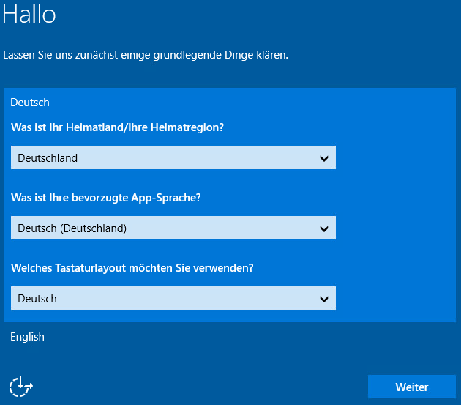Click the 'Welches Tastaturlayout möchten Sie verwenden?' label
This screenshot has width=461, height=405.
(x=132, y=268)
